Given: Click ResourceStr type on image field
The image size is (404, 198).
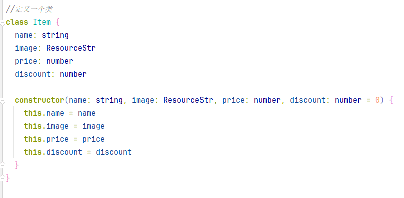Looking at the screenshot, I should (x=71, y=48).
